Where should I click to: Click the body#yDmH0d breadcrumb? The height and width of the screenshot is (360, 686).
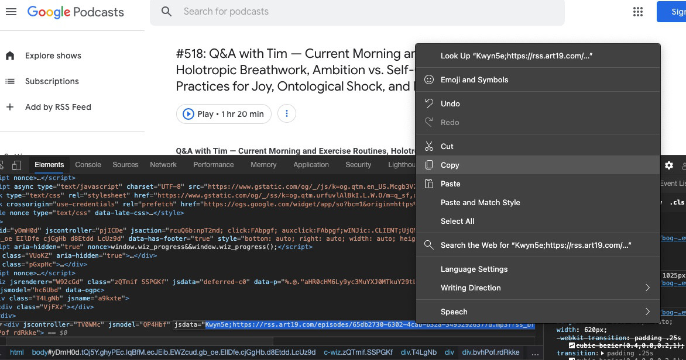(x=173, y=352)
